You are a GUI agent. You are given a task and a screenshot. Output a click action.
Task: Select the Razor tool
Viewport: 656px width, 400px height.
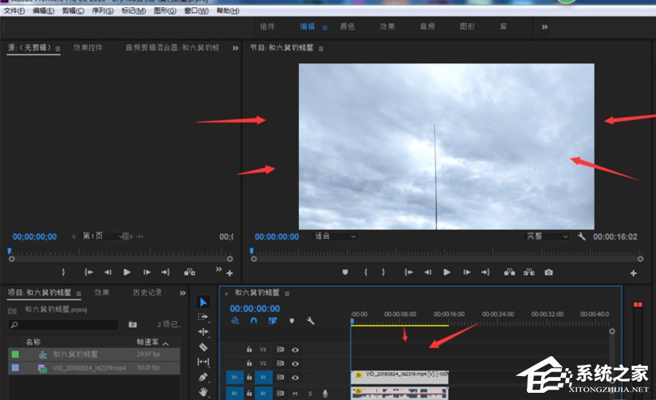point(203,347)
